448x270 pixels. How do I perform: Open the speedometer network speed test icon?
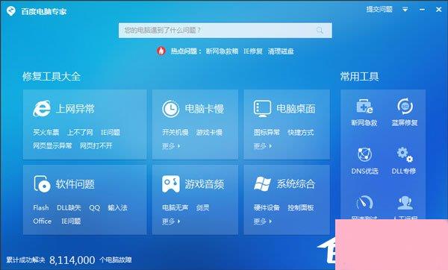364,202
